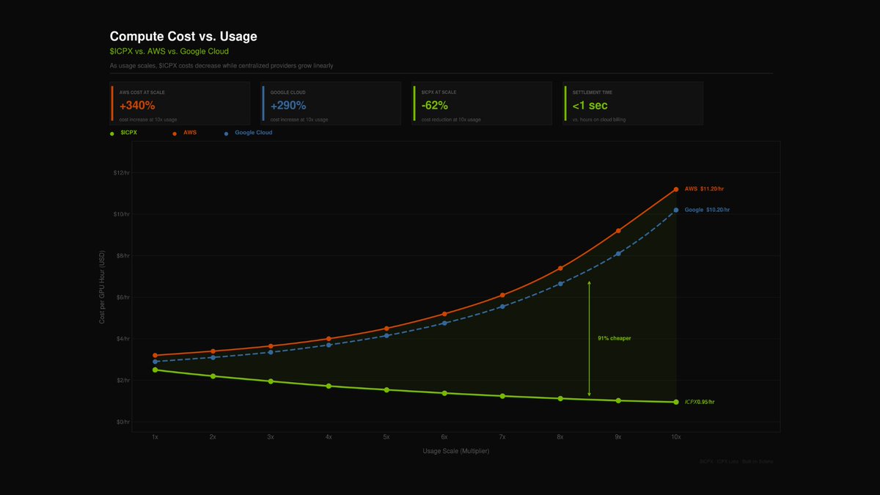Toggle the $ICPX series legend label

coord(129,133)
